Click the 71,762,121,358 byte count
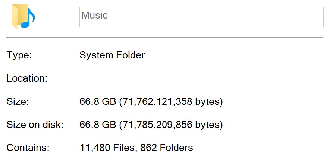This screenshot has height=158, width=330. point(157,101)
